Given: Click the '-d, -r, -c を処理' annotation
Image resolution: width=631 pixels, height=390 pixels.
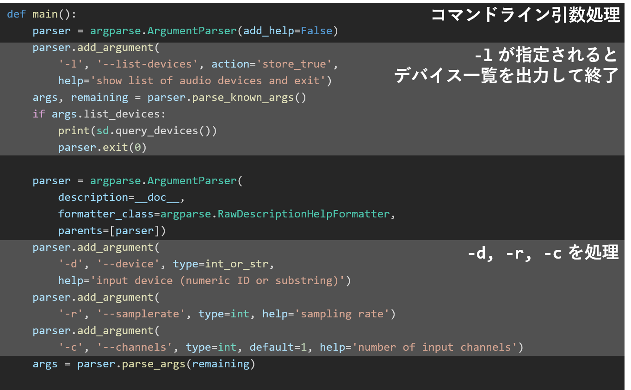Looking at the screenshot, I should coord(543,253).
